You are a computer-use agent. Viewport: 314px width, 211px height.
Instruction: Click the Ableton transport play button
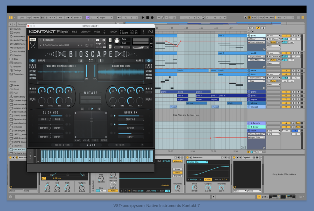click(x=143, y=17)
